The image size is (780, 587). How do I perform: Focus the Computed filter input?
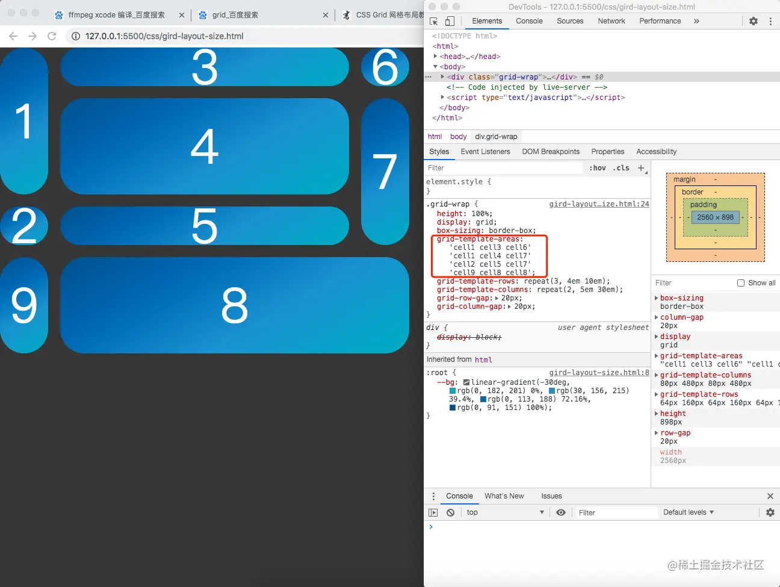(x=692, y=283)
